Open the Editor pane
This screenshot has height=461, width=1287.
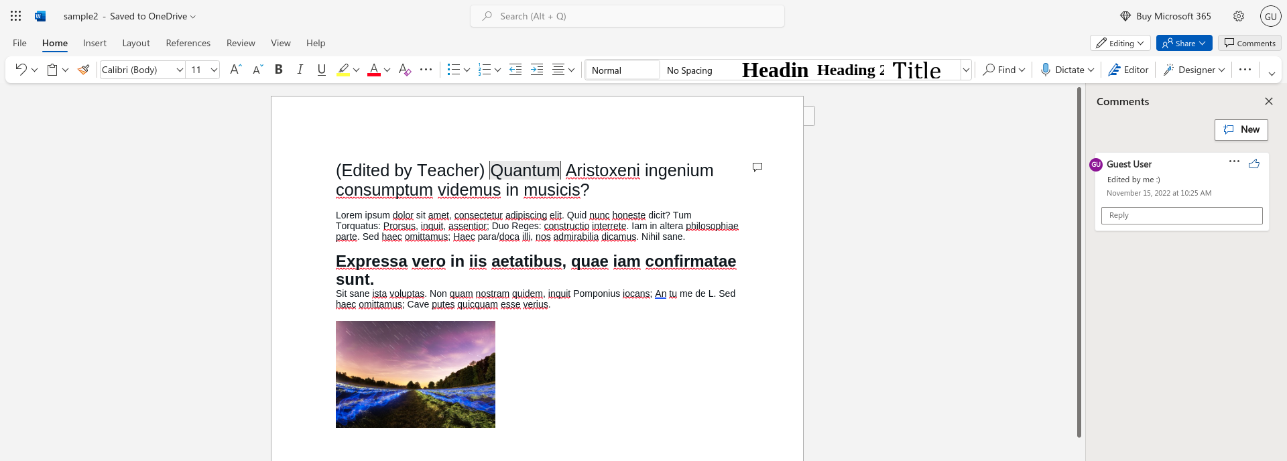(1128, 70)
